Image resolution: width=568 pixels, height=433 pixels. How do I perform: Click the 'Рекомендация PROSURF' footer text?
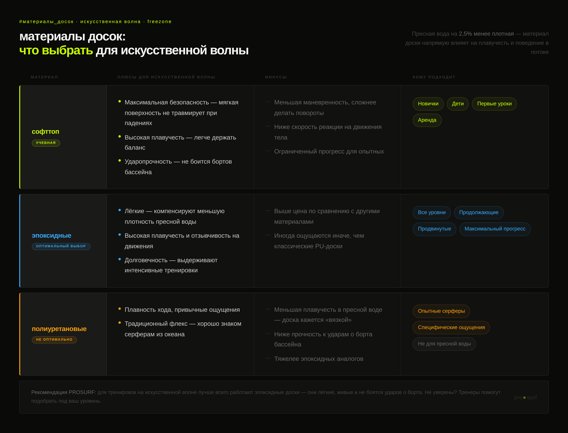click(x=266, y=396)
